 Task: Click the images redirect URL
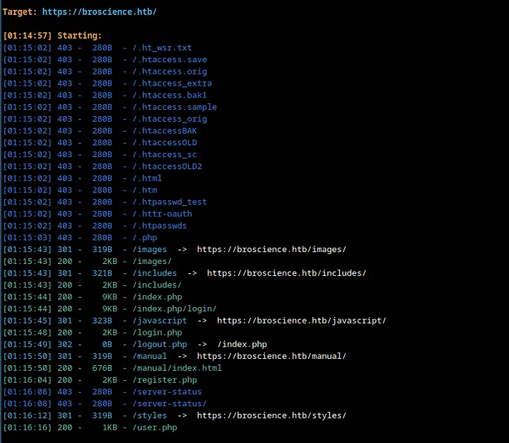click(271, 249)
